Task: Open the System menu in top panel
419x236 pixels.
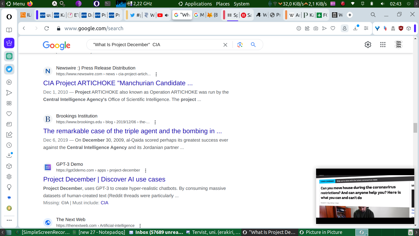Action: (241, 4)
